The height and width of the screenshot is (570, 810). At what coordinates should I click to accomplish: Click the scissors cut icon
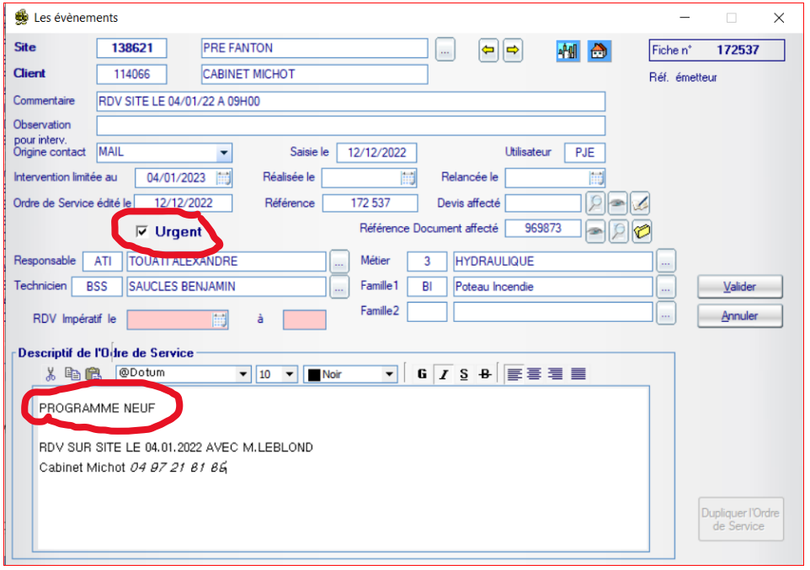tap(51, 374)
